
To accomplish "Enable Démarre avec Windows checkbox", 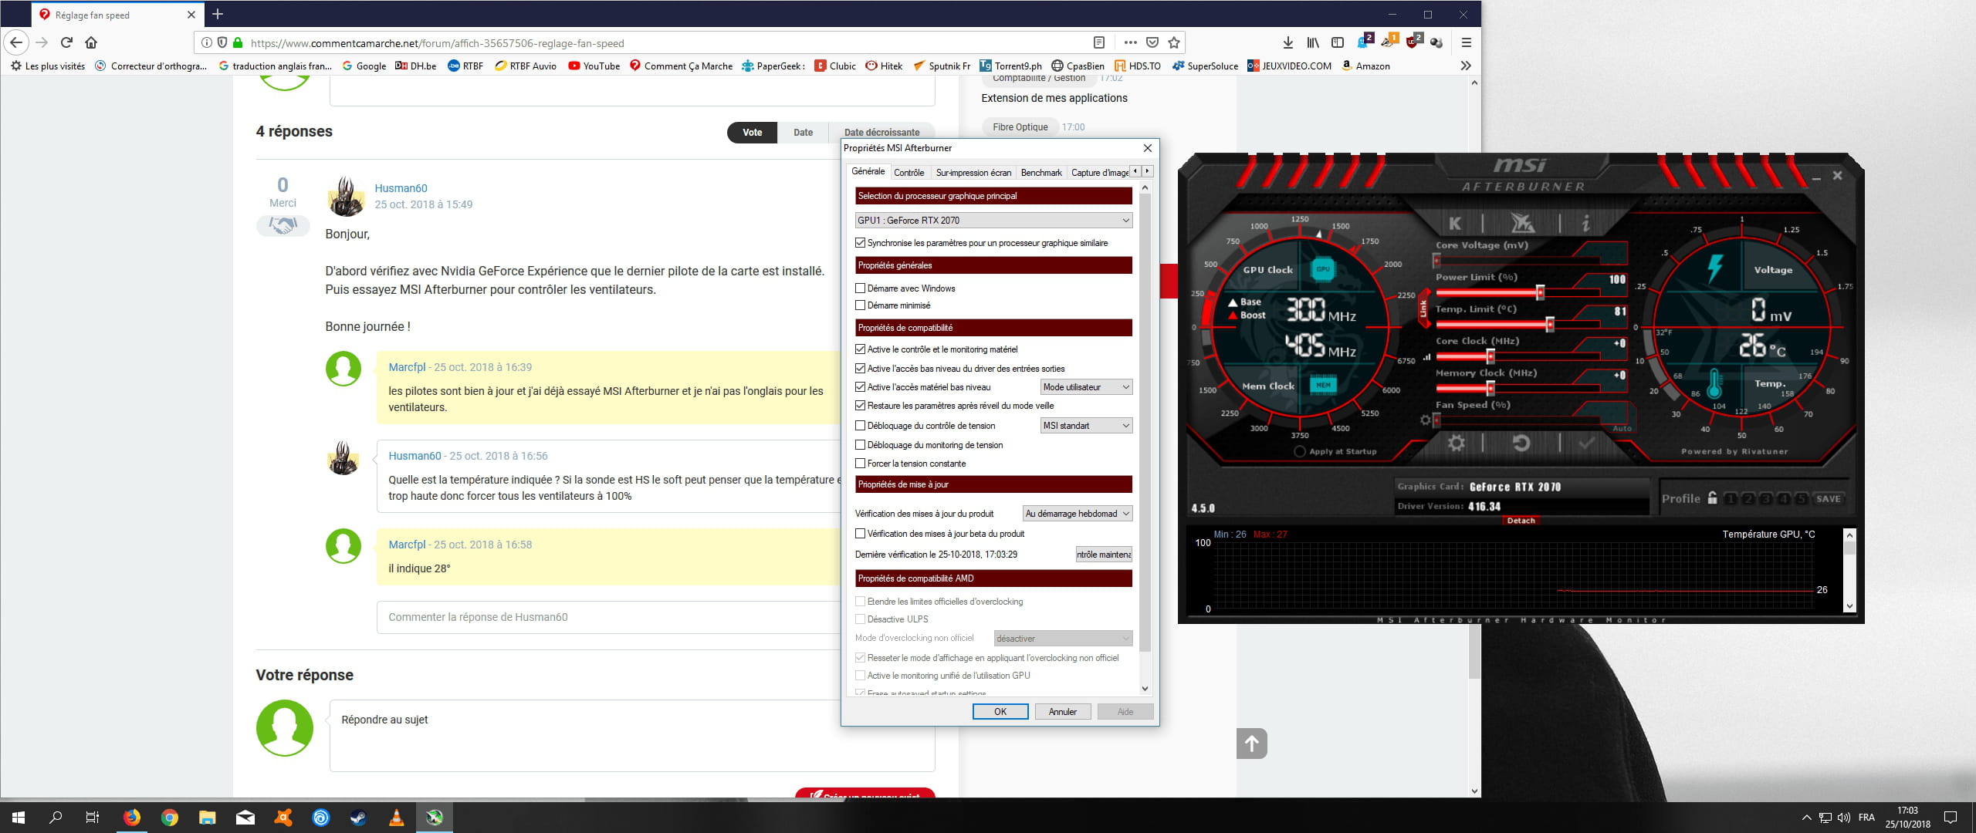I will click(860, 288).
